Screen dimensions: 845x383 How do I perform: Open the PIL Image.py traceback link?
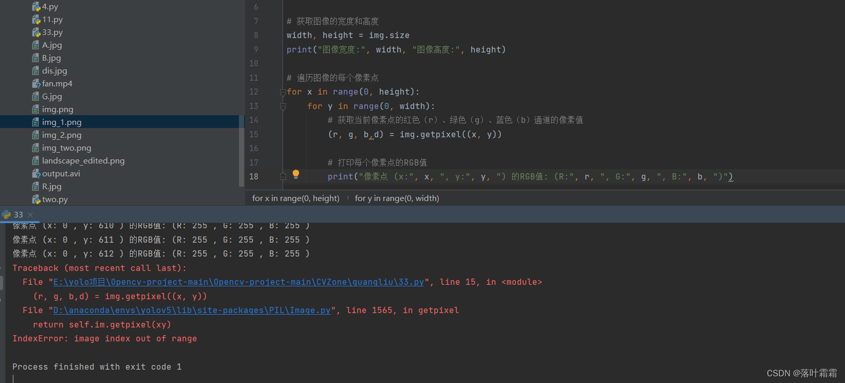[x=192, y=311]
